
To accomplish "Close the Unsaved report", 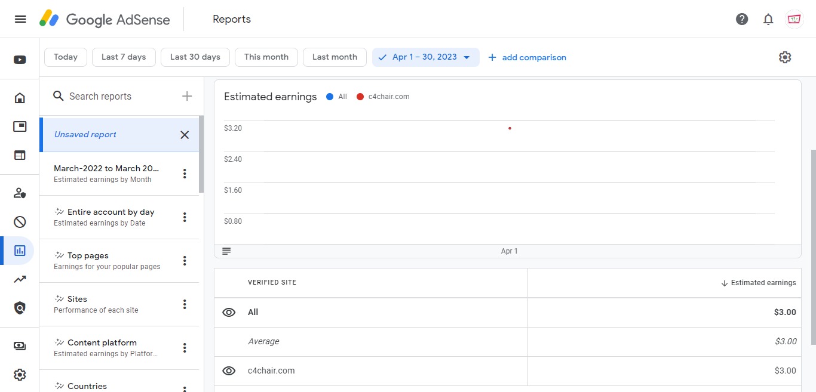I will click(x=185, y=135).
